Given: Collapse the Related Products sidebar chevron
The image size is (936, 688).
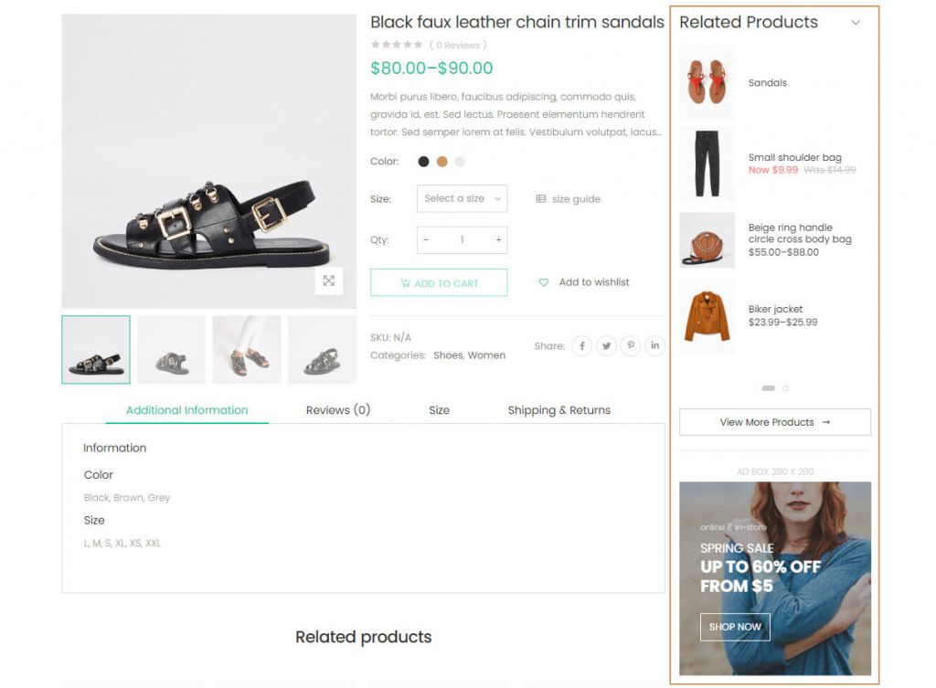Looking at the screenshot, I should point(856,23).
